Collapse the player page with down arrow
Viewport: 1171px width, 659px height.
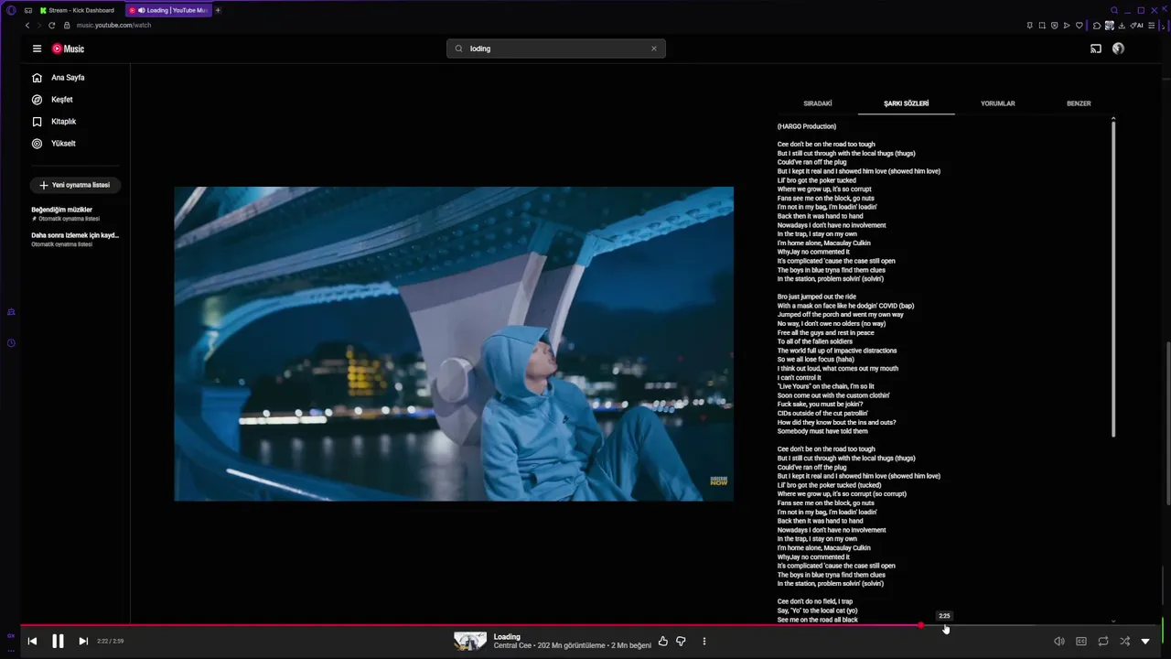(x=1145, y=642)
